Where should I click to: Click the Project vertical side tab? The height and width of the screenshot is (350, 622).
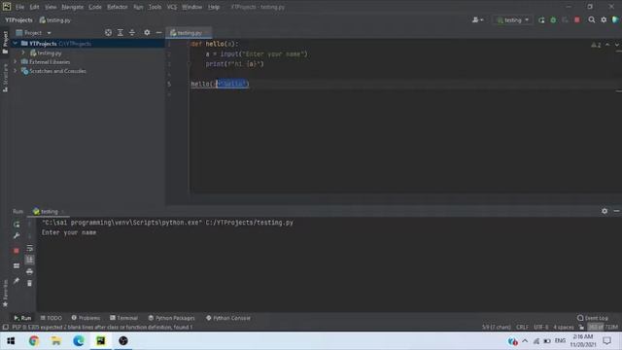pos(5,42)
